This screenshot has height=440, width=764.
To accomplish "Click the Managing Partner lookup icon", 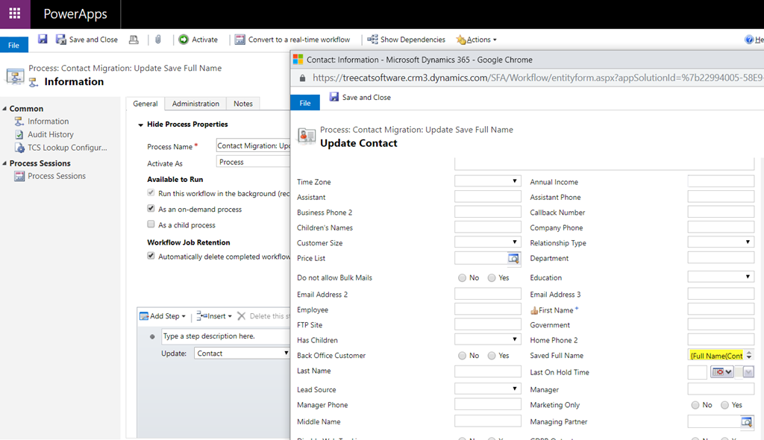I will pos(747,422).
